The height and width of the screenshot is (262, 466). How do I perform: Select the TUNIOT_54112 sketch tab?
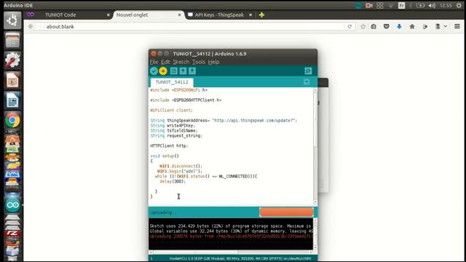[172, 82]
